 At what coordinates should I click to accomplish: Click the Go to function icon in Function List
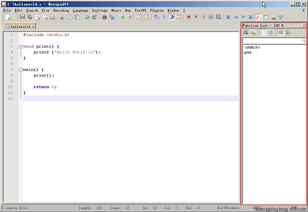pos(253,32)
